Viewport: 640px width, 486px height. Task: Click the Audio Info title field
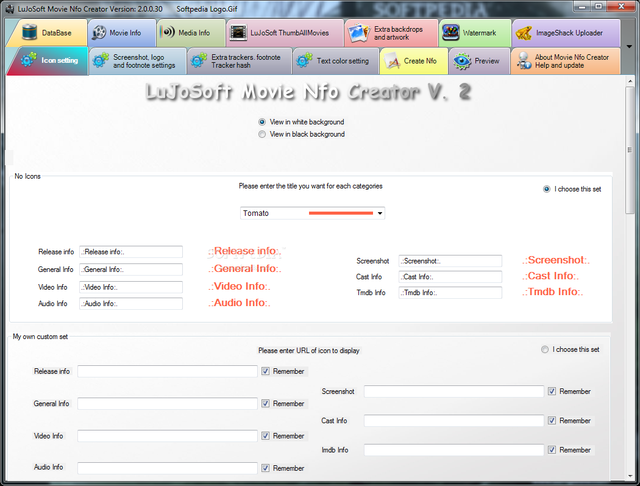pos(130,304)
